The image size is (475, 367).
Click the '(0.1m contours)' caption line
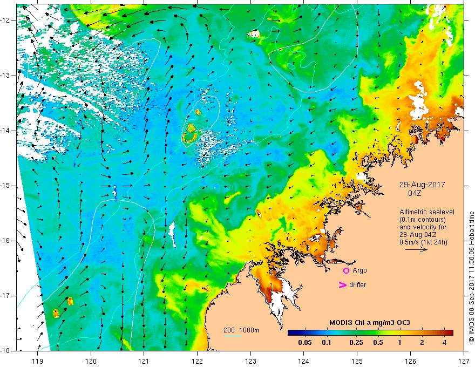(423, 220)
